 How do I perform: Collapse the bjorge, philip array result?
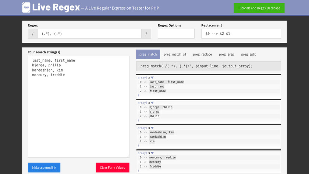tap(152, 103)
